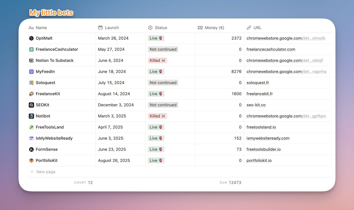Open the freetoolsbuilder.io link

pos(264,149)
